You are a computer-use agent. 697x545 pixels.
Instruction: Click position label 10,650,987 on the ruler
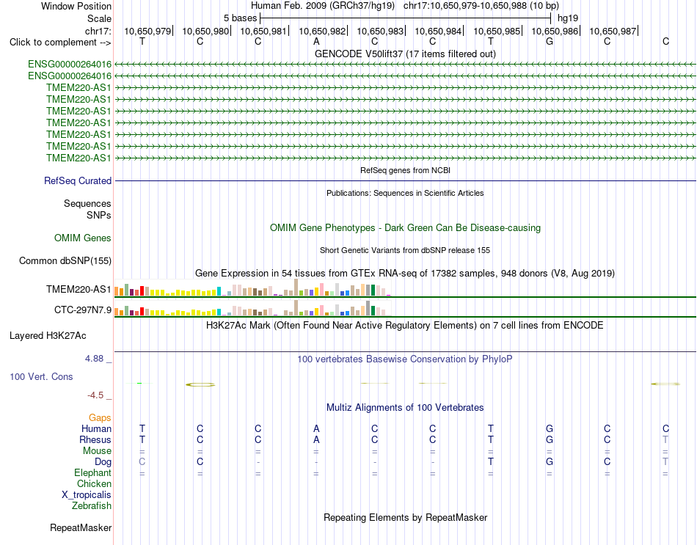tap(613, 31)
